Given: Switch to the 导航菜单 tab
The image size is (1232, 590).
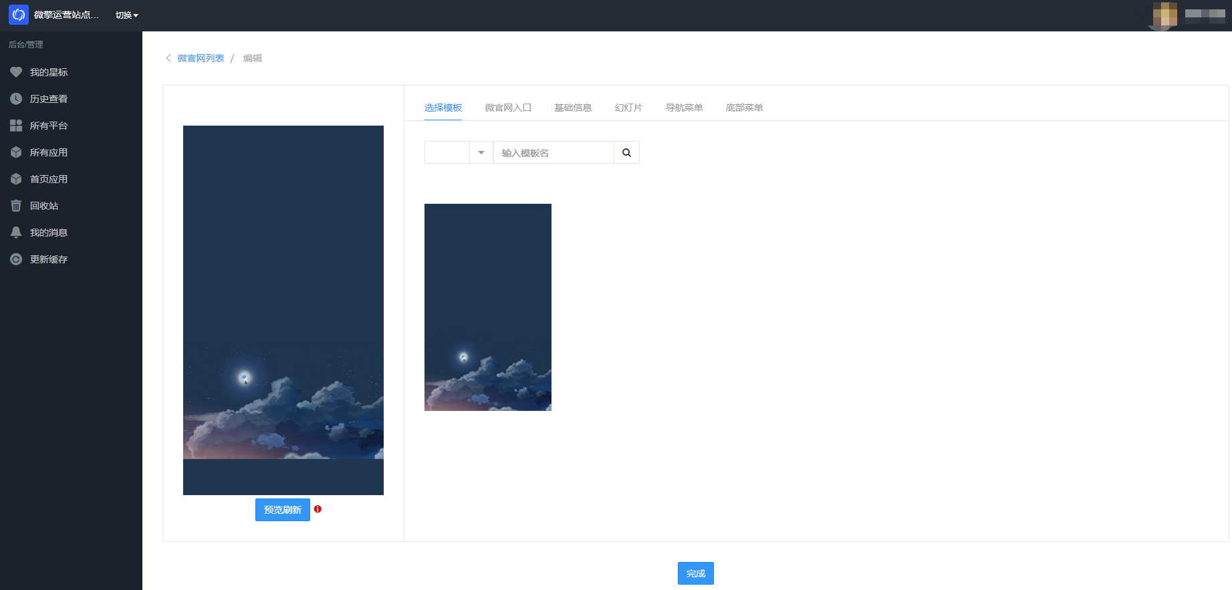Looking at the screenshot, I should click(x=684, y=108).
